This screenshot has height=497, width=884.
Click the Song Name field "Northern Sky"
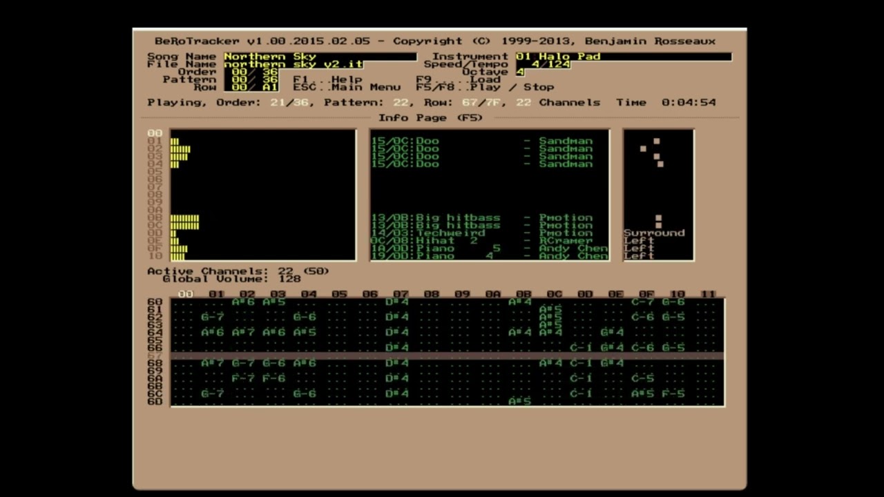tap(320, 57)
